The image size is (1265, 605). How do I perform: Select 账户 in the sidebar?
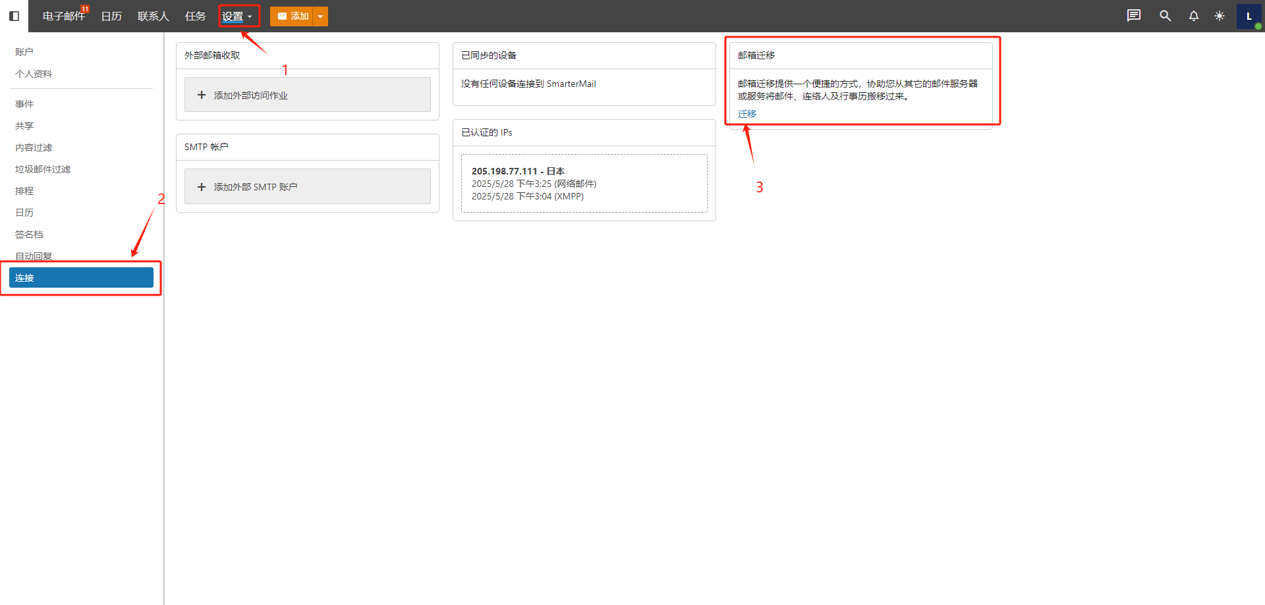pyautogui.click(x=24, y=52)
